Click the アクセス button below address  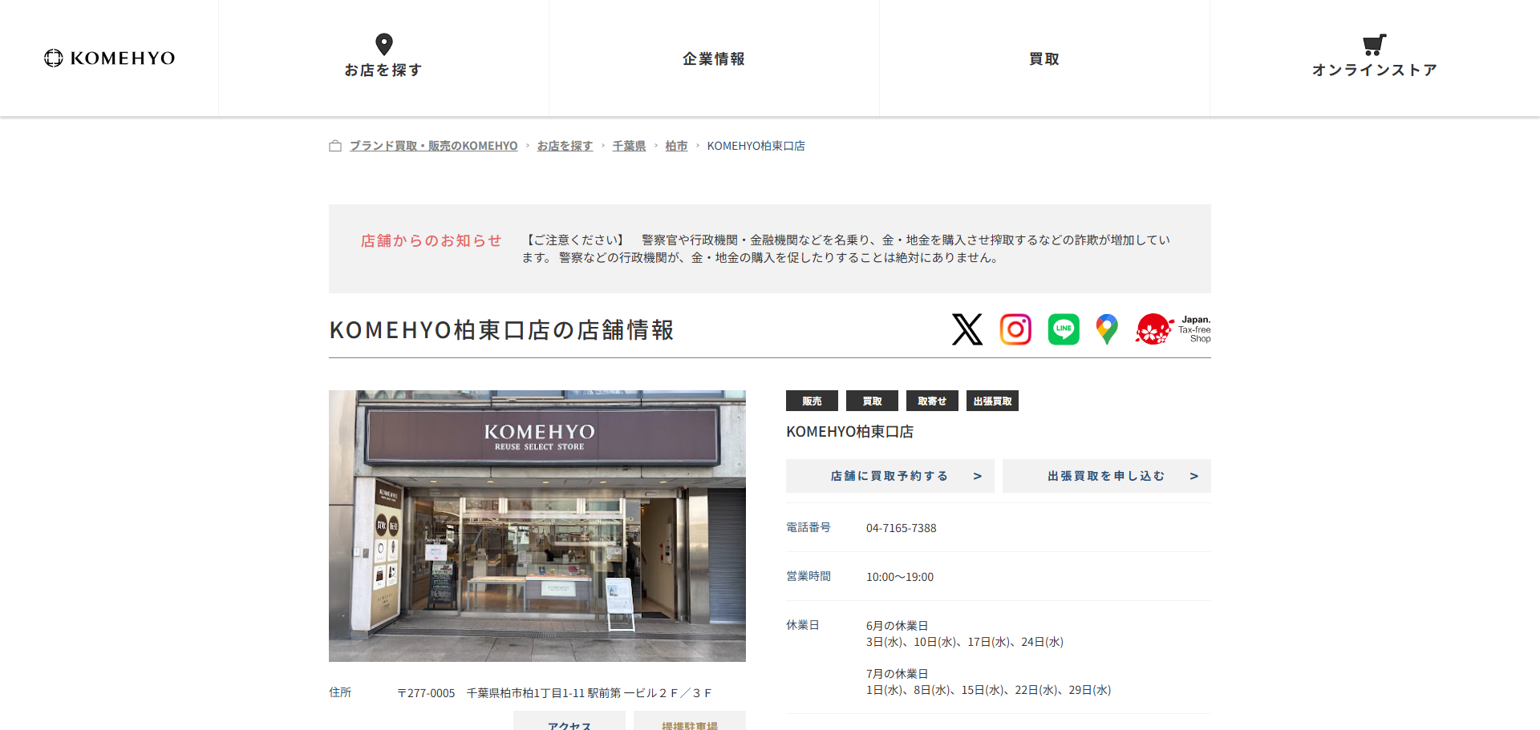pos(569,720)
